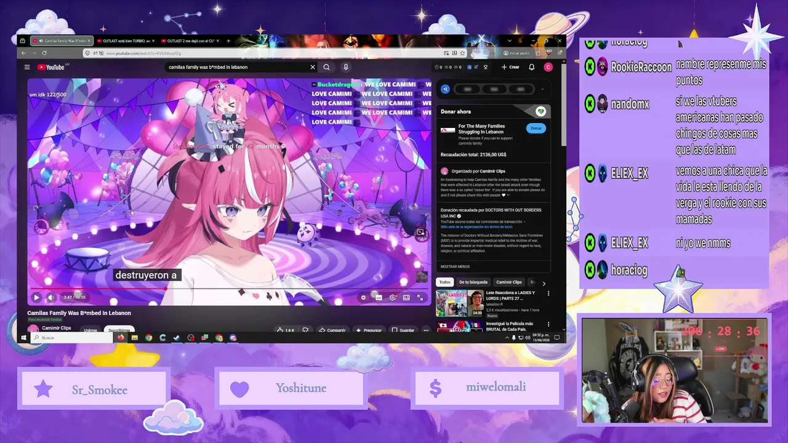Clear the YouTube search text

point(312,67)
